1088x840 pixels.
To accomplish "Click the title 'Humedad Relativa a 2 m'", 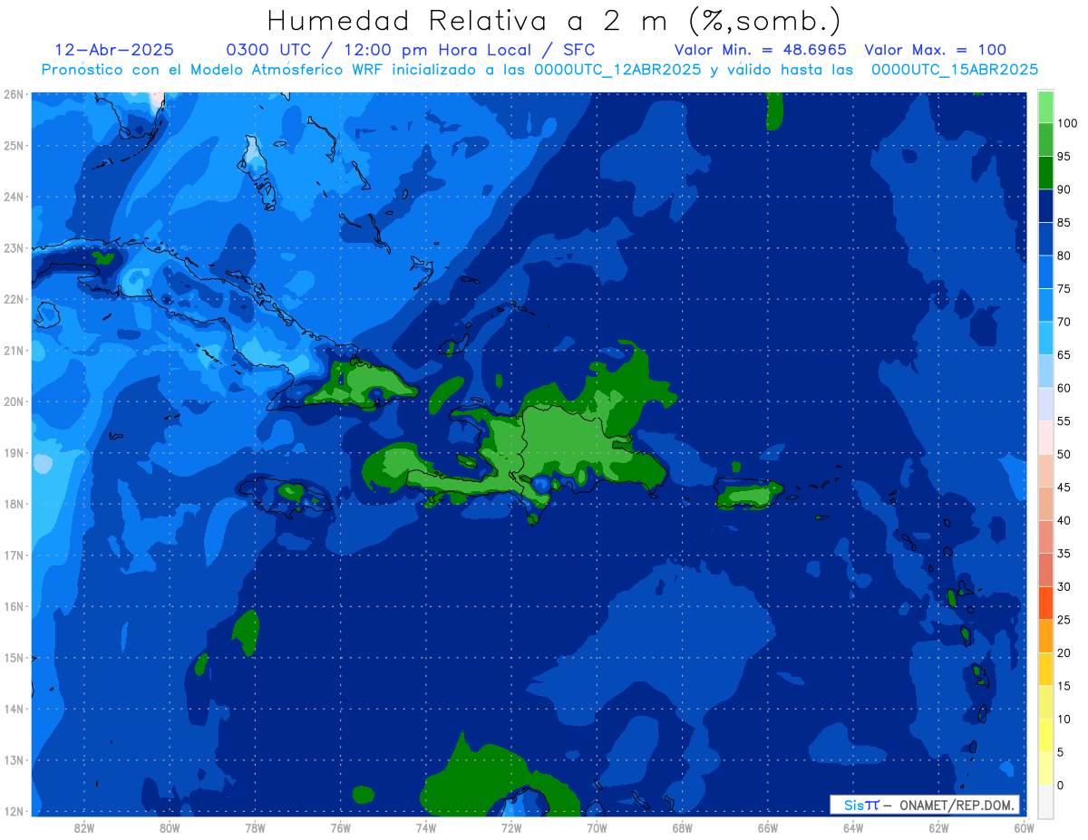I will coord(469,20).
